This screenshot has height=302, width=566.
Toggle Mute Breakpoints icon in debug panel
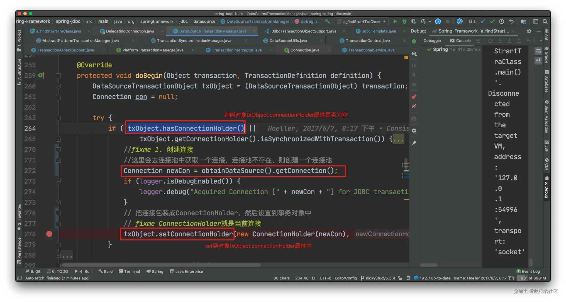[414, 106]
